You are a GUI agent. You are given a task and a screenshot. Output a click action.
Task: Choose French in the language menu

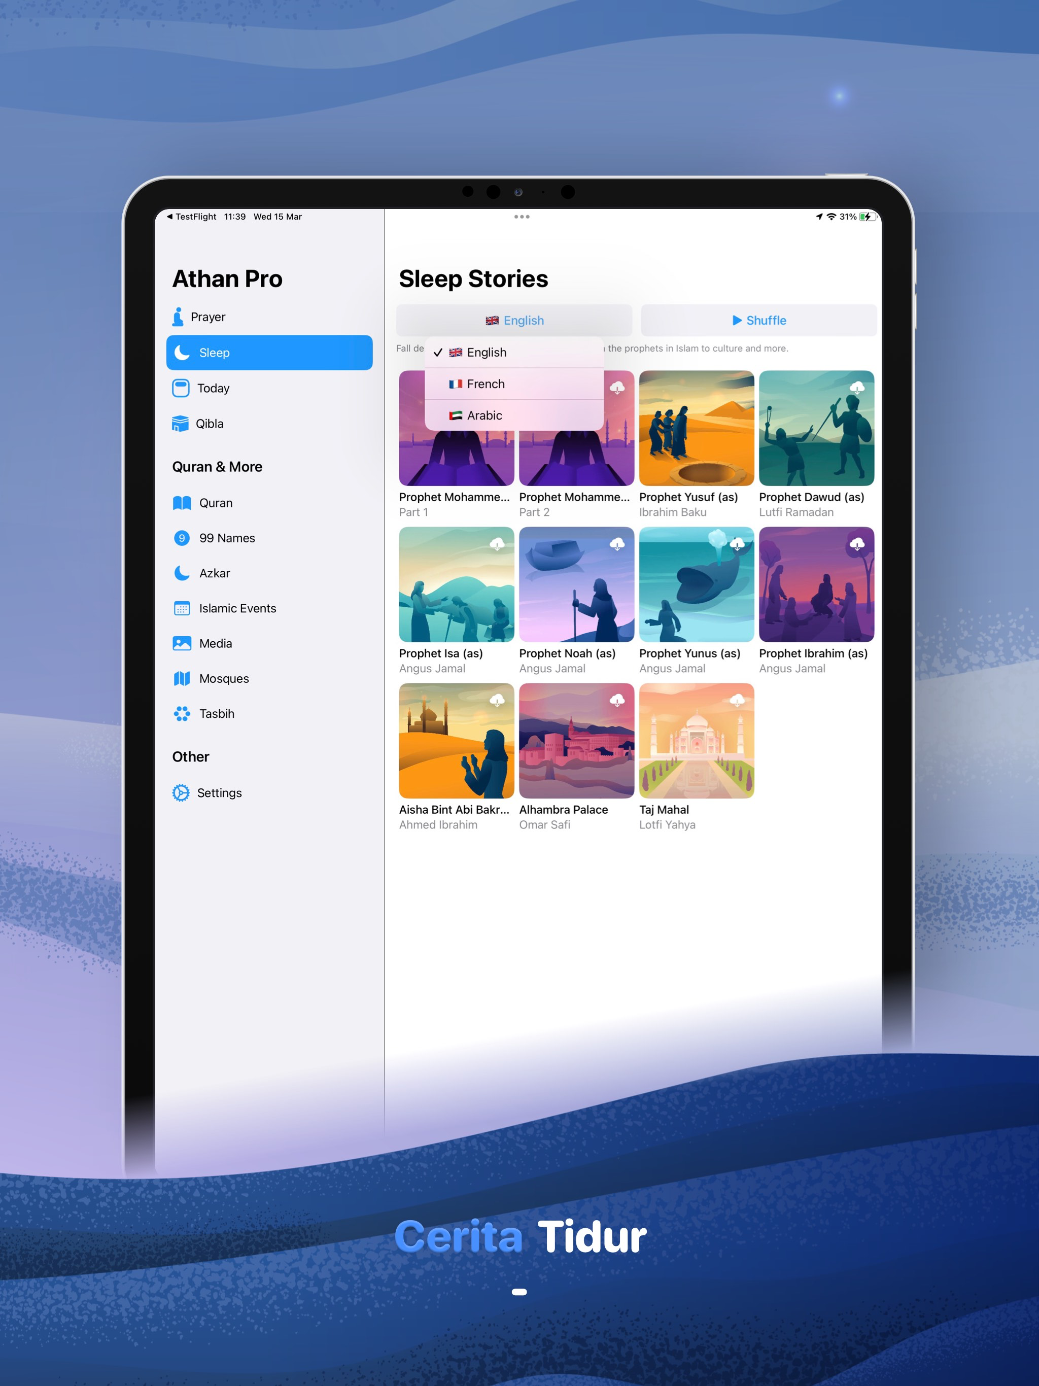(514, 384)
